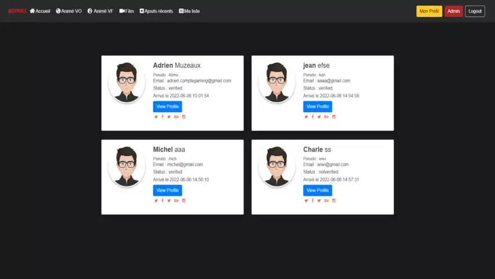Open the Facebook icon in Michel aaa's card
495x279 pixels.
point(162,200)
